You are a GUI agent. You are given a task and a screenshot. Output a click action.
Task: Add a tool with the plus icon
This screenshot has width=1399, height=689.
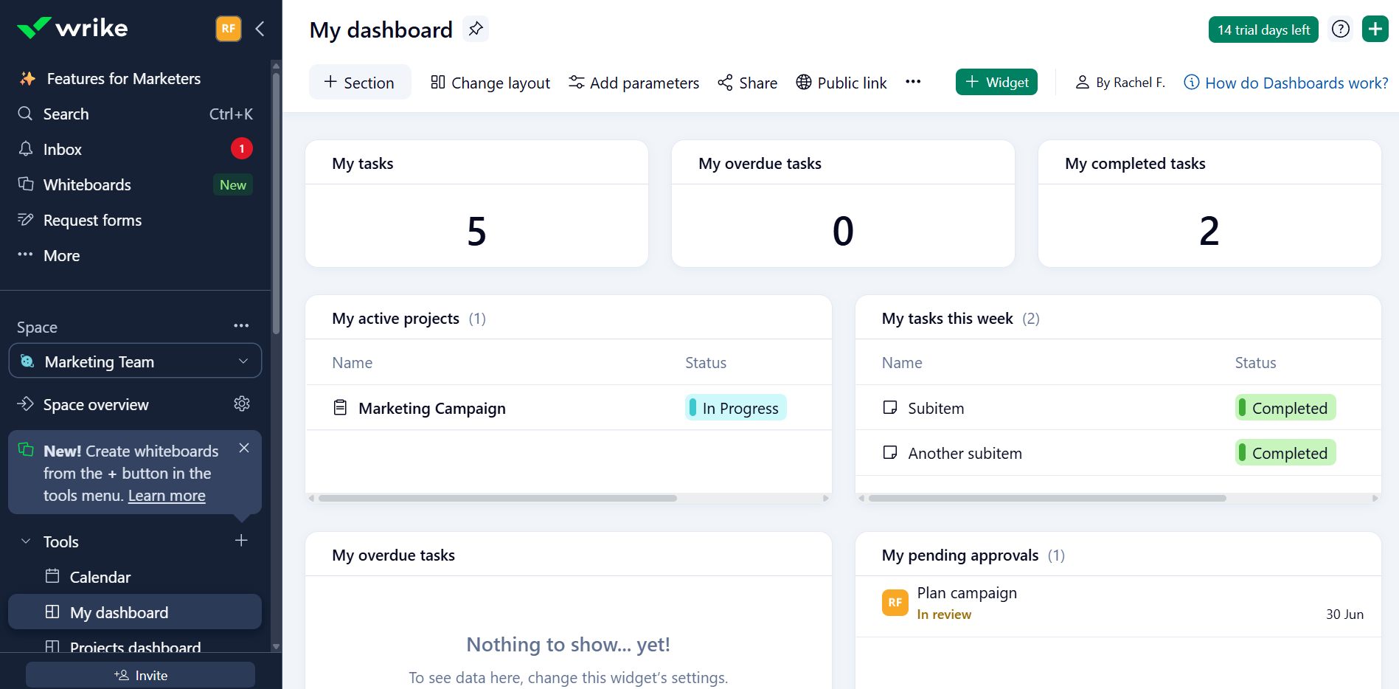(x=241, y=541)
